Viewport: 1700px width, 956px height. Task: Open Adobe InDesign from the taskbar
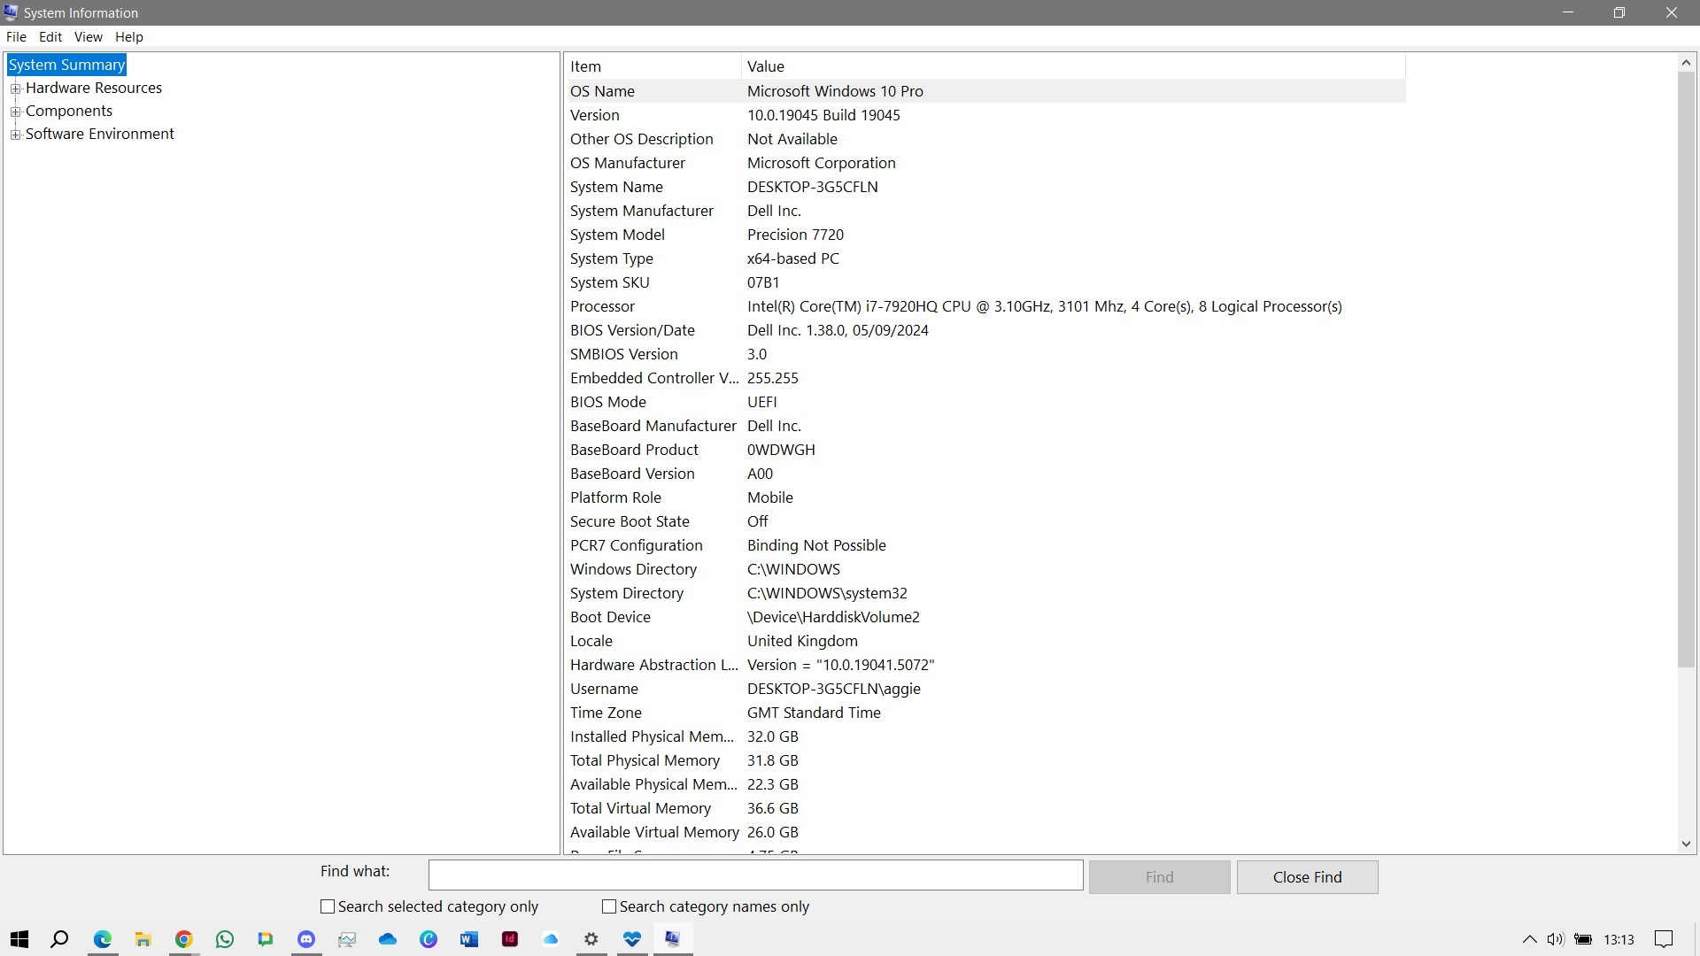coord(510,939)
